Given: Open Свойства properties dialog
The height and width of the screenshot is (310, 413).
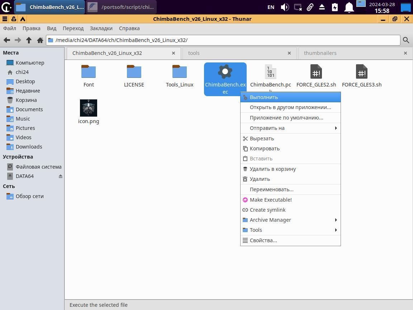Looking at the screenshot, I should pyautogui.click(x=290, y=240).
